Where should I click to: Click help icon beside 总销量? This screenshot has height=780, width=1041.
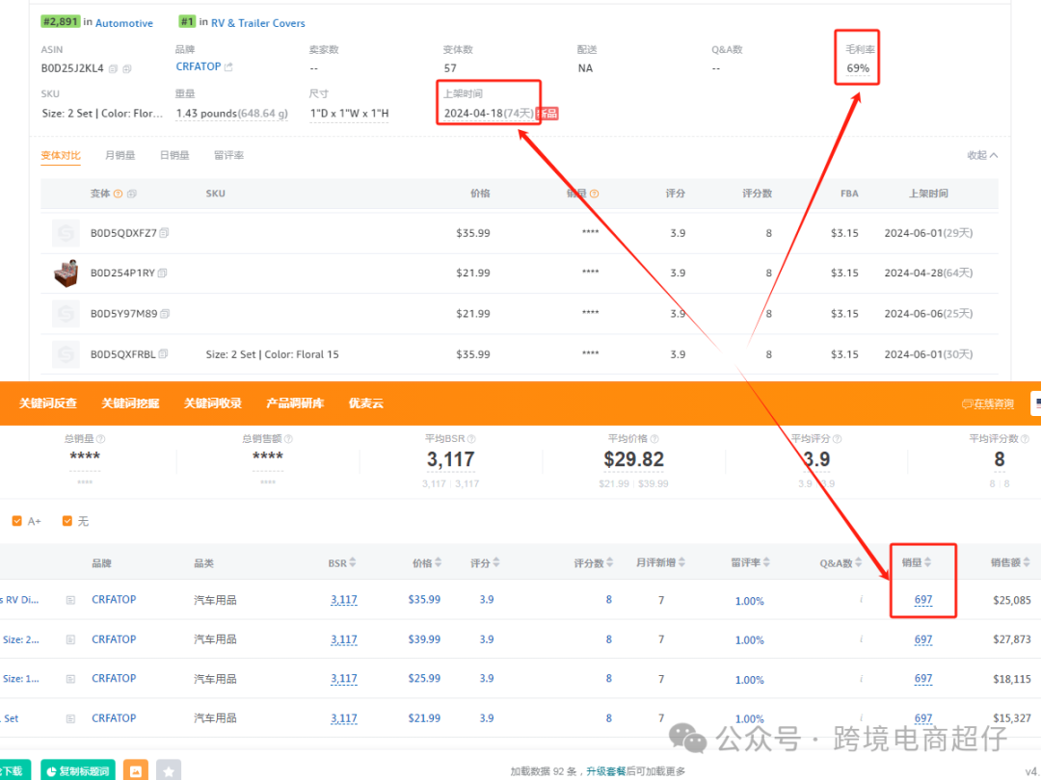pyautogui.click(x=101, y=439)
